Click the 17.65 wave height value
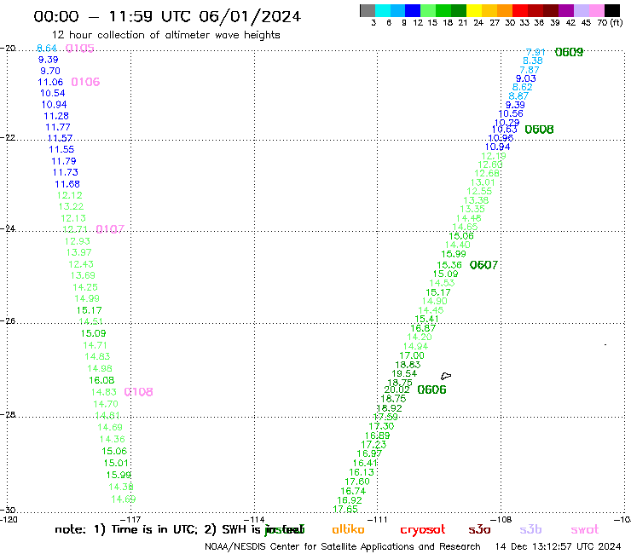The image size is (631, 554). pyautogui.click(x=345, y=509)
